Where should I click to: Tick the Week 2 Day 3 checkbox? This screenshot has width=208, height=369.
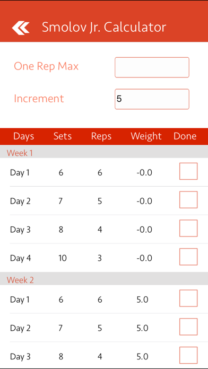(x=188, y=355)
